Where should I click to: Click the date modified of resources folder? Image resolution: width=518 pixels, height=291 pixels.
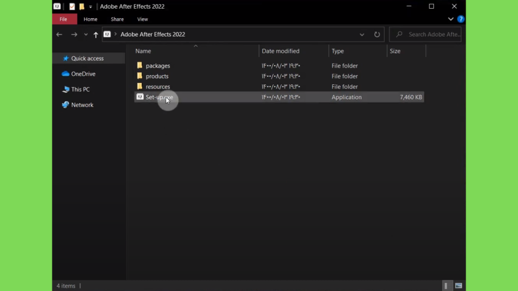coord(281,87)
